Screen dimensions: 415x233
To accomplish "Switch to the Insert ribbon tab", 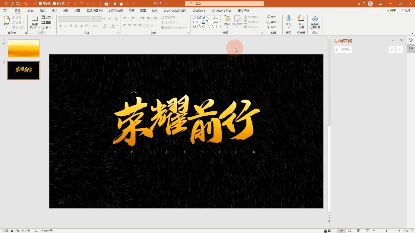I will tap(43, 10).
